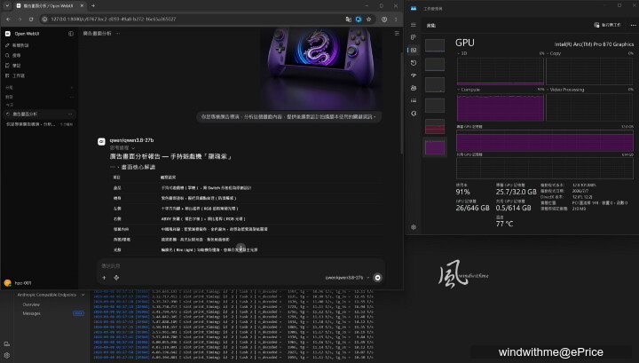Click the plus attachment button in the message box
639x363 pixels.
point(104,278)
